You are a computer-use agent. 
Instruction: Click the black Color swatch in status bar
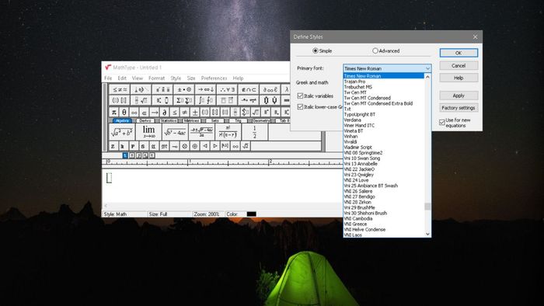pos(251,214)
